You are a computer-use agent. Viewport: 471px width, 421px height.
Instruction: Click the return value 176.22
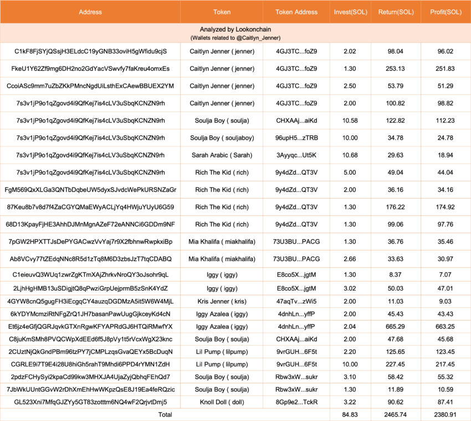click(395, 207)
